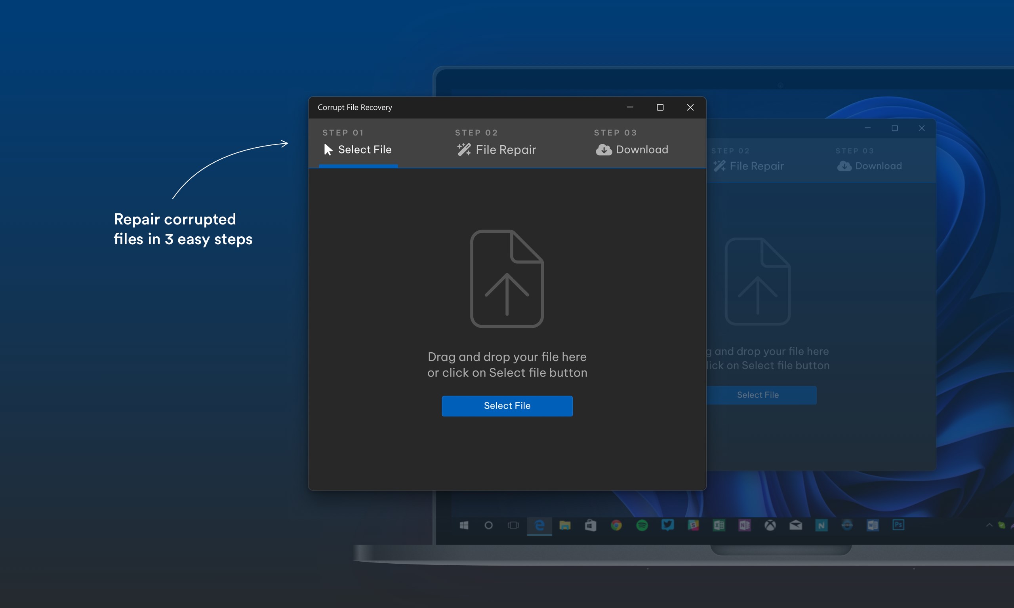The height and width of the screenshot is (608, 1014).
Task: Click the Download cloud icon
Action: tap(604, 150)
